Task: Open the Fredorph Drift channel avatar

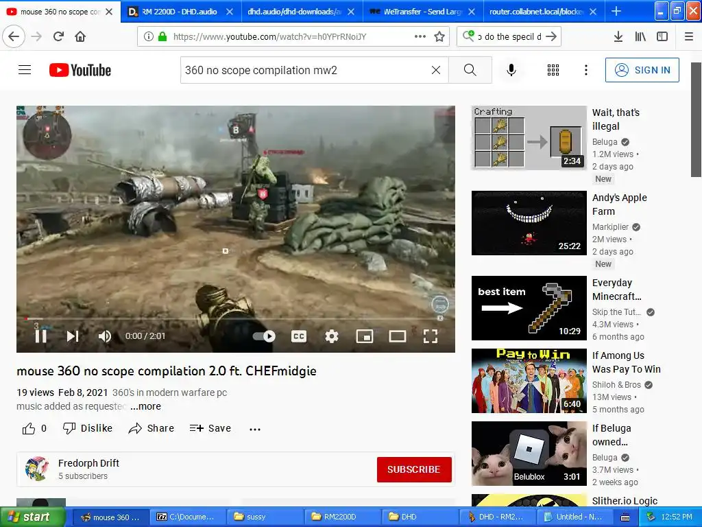Action: [x=37, y=469]
